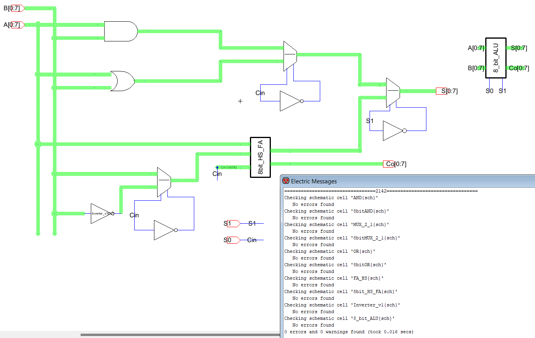535x338 pixels.
Task: Click the S0 pin label under the ALU icon
Action: [490, 91]
